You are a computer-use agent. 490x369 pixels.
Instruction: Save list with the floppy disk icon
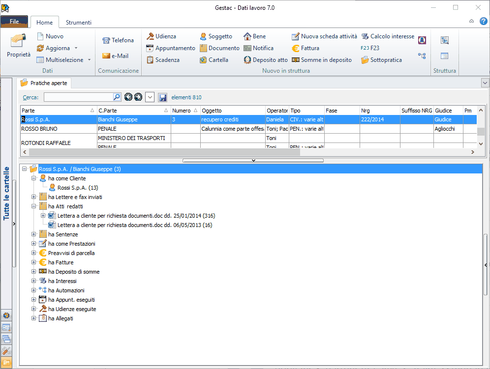tap(162, 97)
